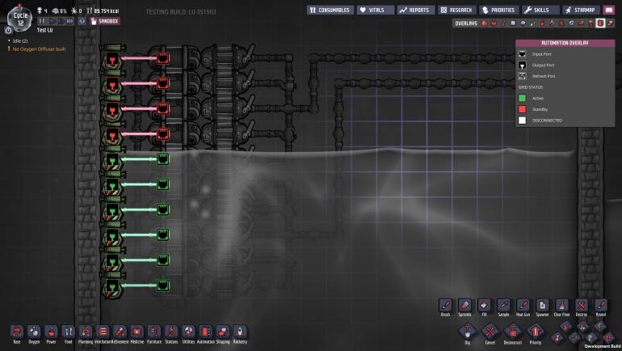Viewport: 622px width, 351px height.
Task: Select the sandbox Reveal tool
Action: click(x=600, y=306)
